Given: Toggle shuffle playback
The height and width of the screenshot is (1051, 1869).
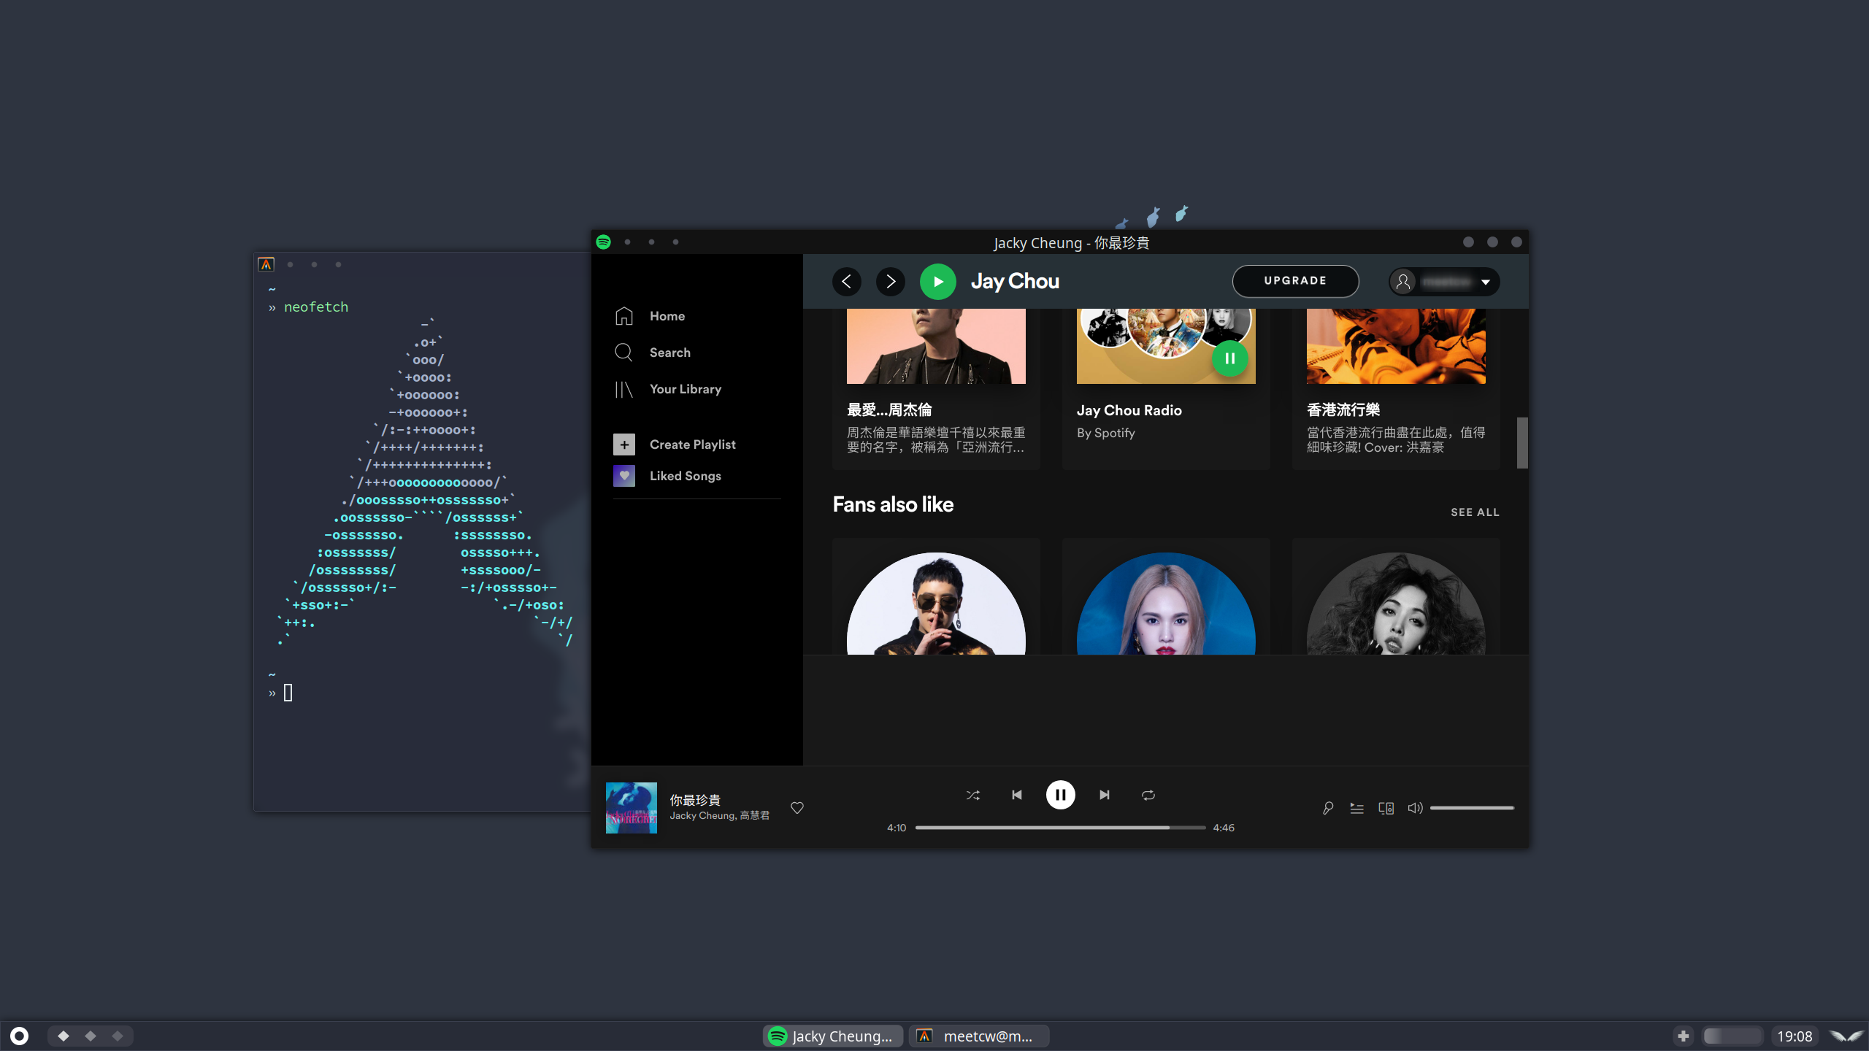Looking at the screenshot, I should tap(973, 795).
